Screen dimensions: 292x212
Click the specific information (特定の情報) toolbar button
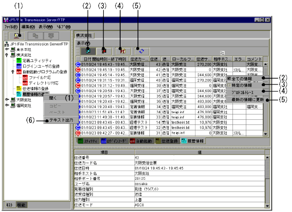(104, 51)
